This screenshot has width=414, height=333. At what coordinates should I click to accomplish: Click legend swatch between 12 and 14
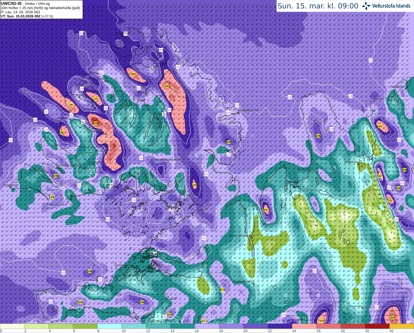[x=158, y=327]
